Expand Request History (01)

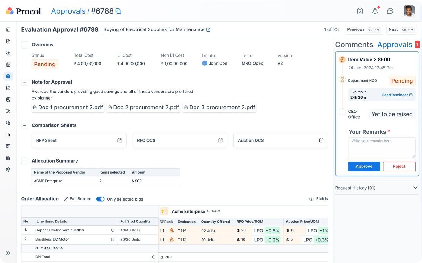point(377,188)
